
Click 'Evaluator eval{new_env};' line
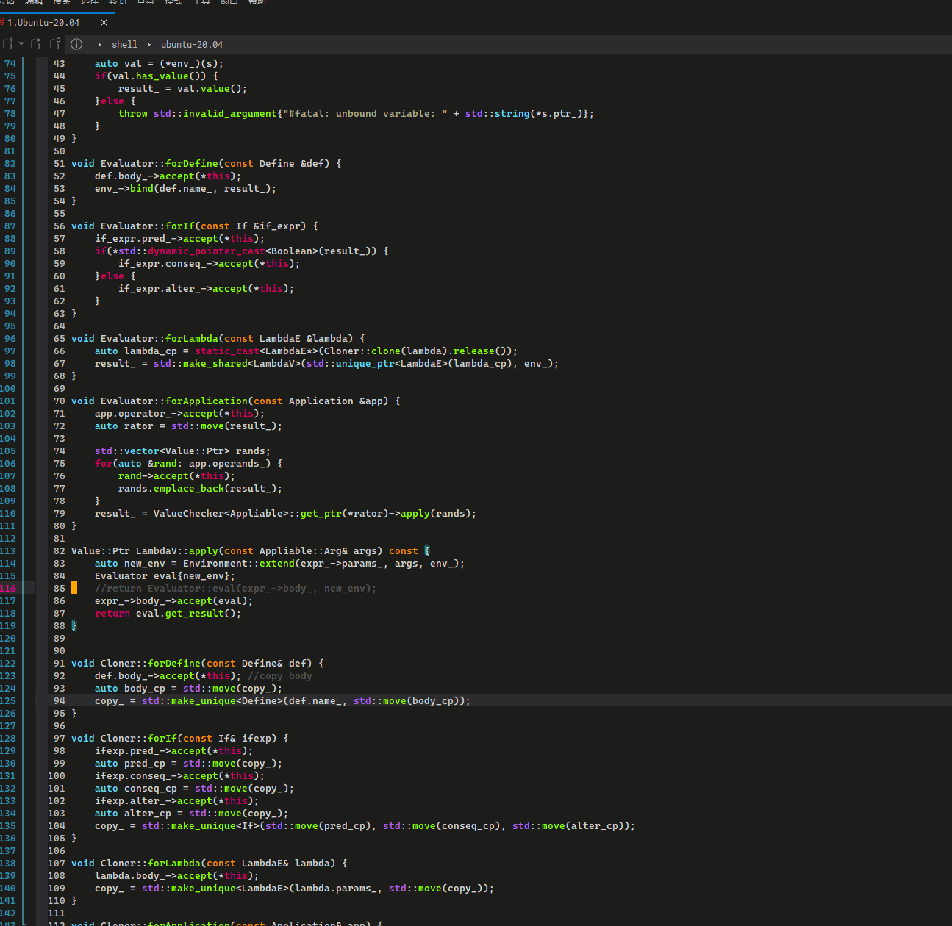[x=165, y=576]
